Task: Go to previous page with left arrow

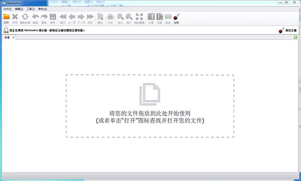Action: pos(72,17)
